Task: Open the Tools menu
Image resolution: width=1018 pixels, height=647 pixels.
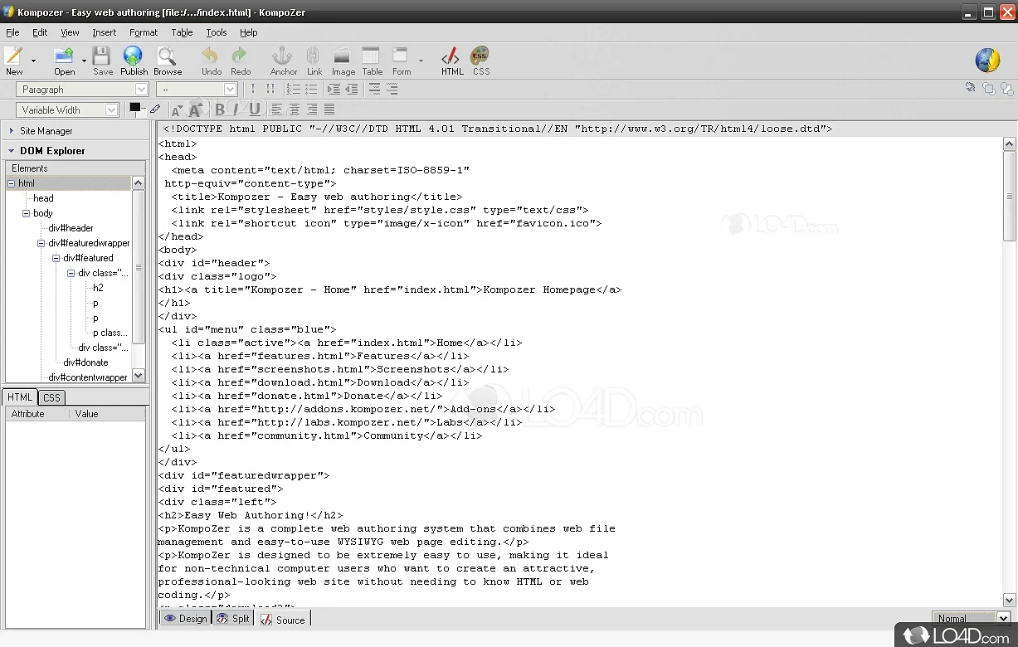Action: pos(217,32)
